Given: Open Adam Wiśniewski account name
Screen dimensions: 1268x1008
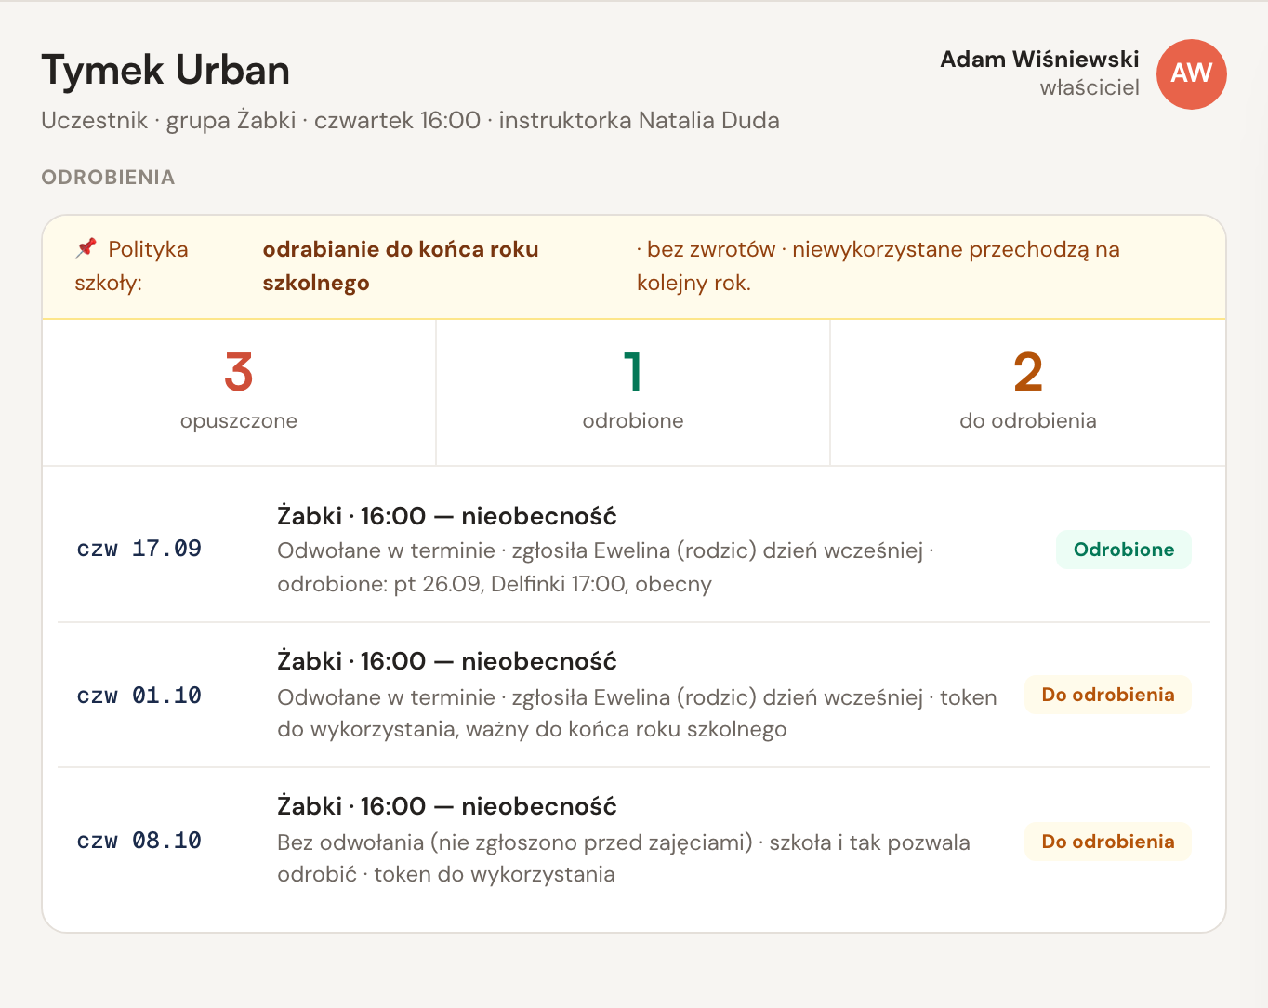Looking at the screenshot, I should click(1039, 60).
